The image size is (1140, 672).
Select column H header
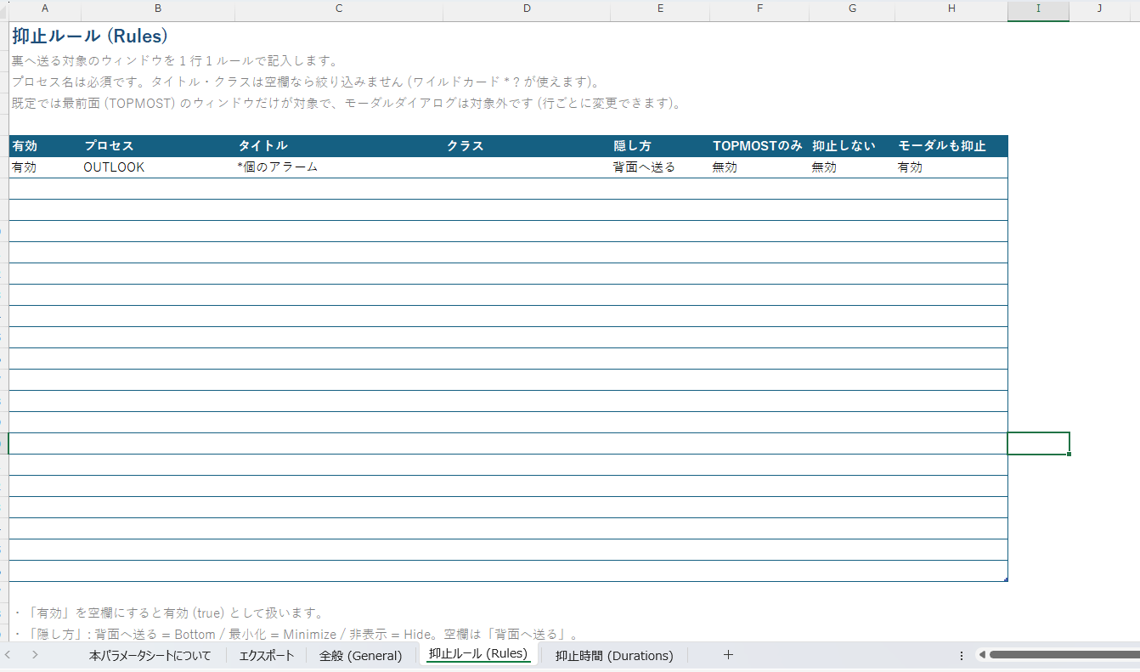tap(951, 9)
